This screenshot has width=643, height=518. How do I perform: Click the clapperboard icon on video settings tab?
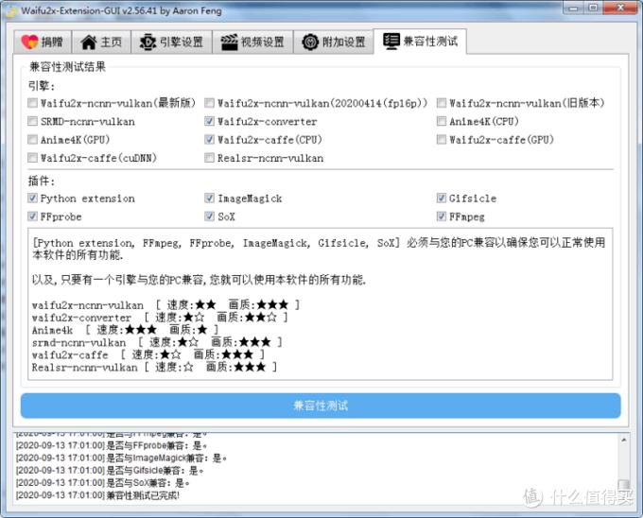pyautogui.click(x=229, y=42)
